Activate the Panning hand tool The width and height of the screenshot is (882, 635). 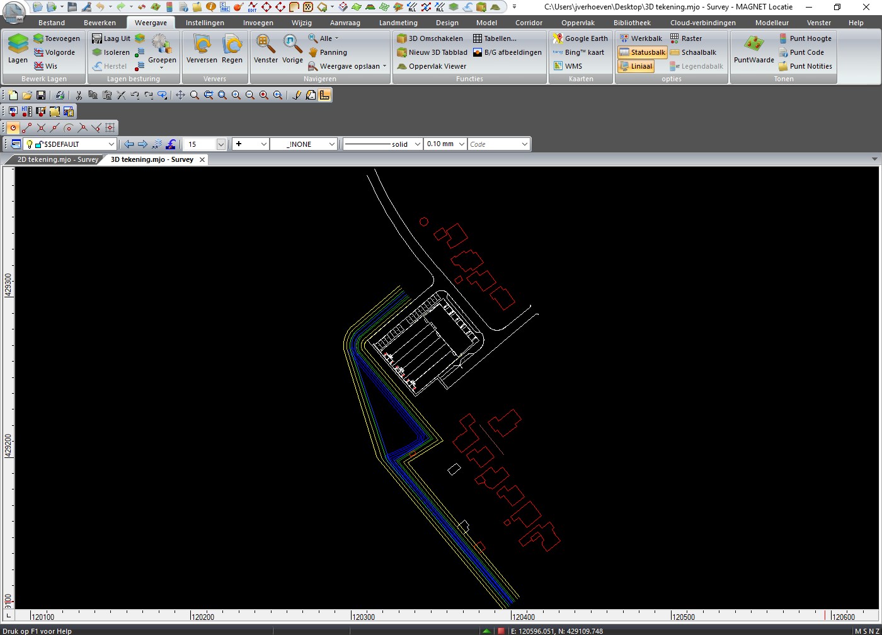pos(328,52)
